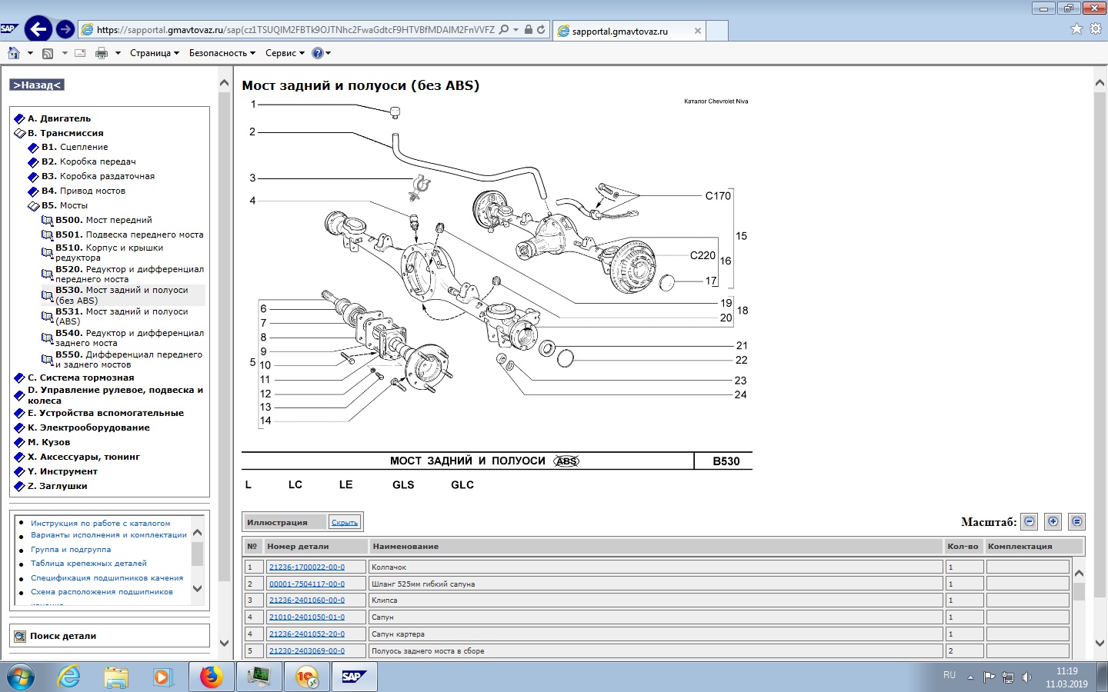Open B540. Редуктор и дифференциал заднего моста

click(129, 338)
